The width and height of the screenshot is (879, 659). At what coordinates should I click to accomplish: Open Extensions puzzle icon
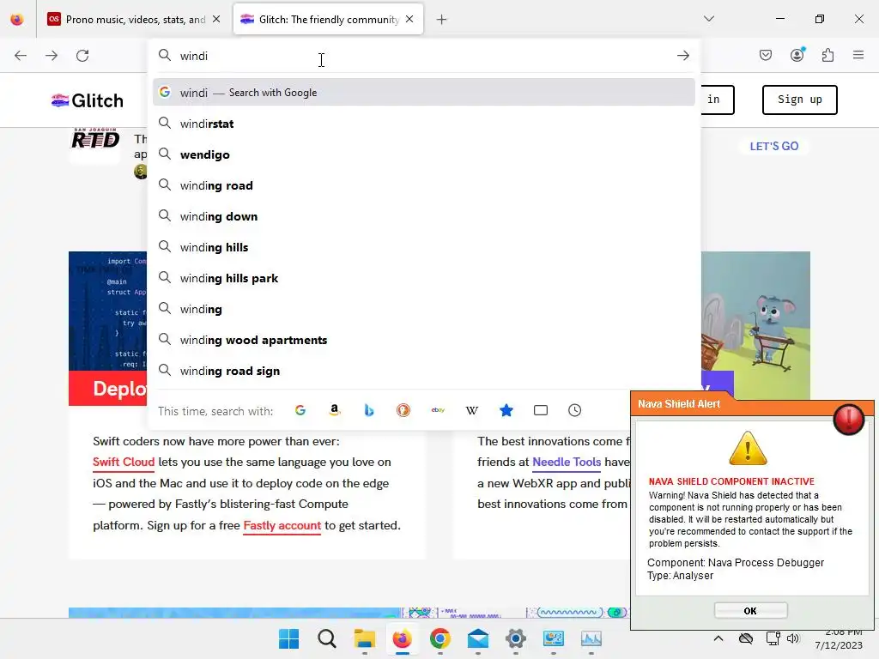[828, 55]
